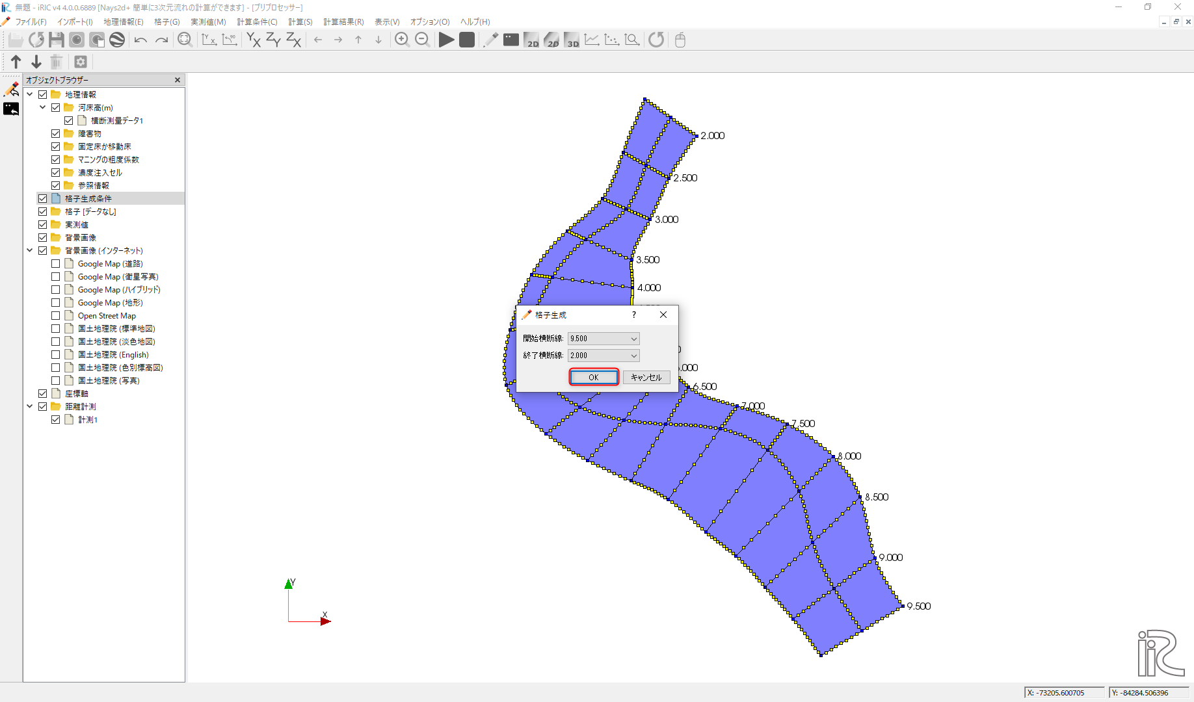Select the 格子生成条件 tree item
The height and width of the screenshot is (702, 1194).
tap(88, 198)
